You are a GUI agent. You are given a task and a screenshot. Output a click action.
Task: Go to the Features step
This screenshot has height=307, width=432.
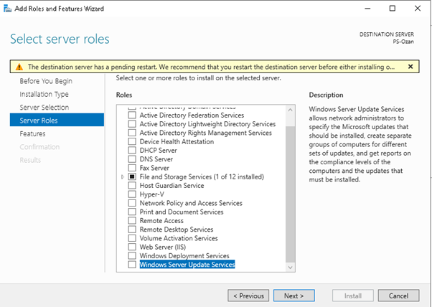pos(32,133)
